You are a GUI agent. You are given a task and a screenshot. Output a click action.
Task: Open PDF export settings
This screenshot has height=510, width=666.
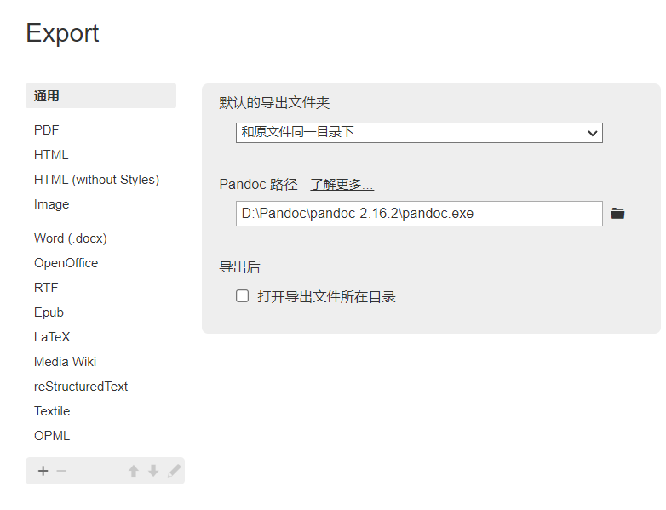click(x=47, y=130)
